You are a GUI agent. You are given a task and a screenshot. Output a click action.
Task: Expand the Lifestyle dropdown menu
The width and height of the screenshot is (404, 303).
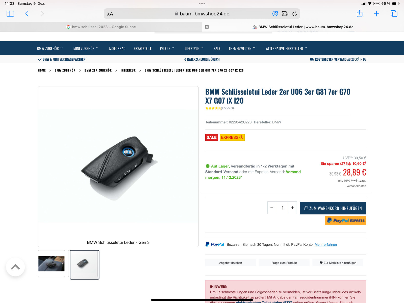click(x=194, y=48)
